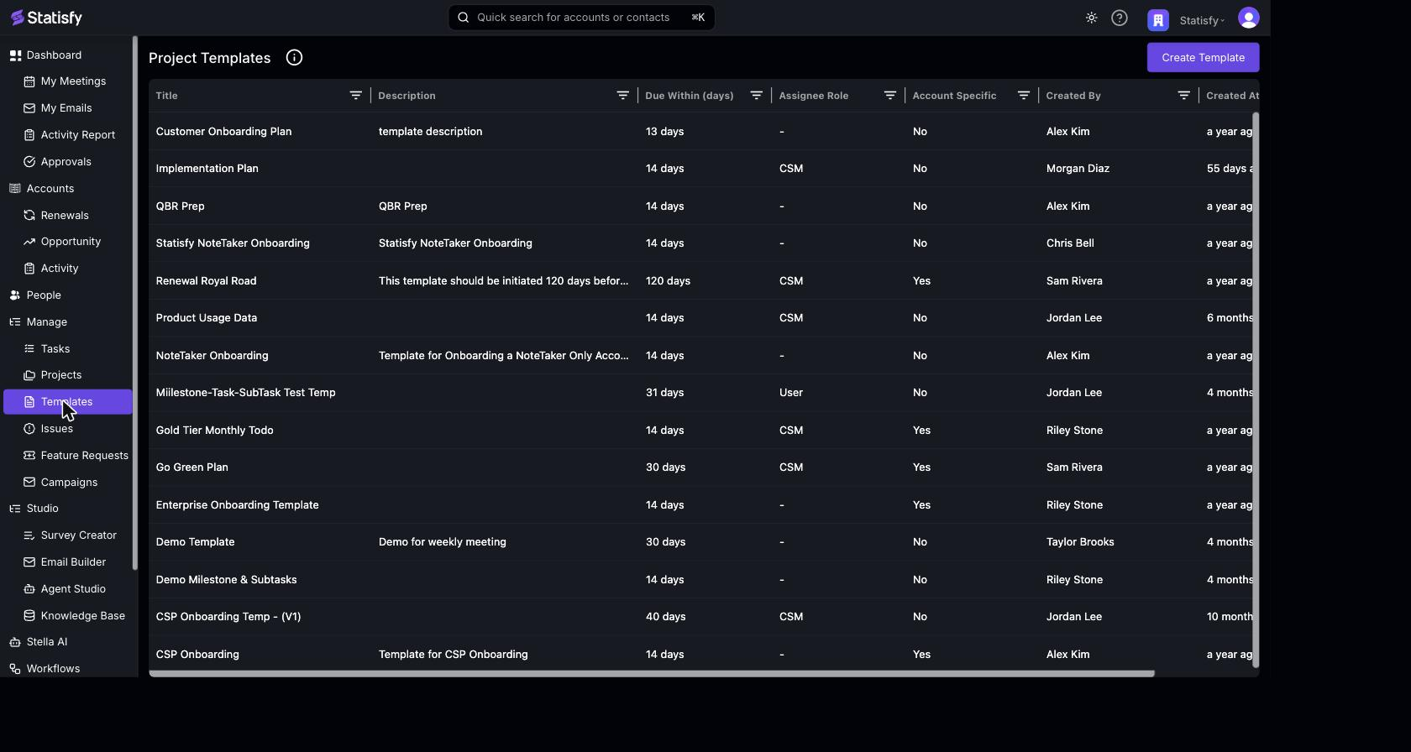Click the table vertical scrollbar
This screenshot has width=1411, height=752.
pos(1256,389)
